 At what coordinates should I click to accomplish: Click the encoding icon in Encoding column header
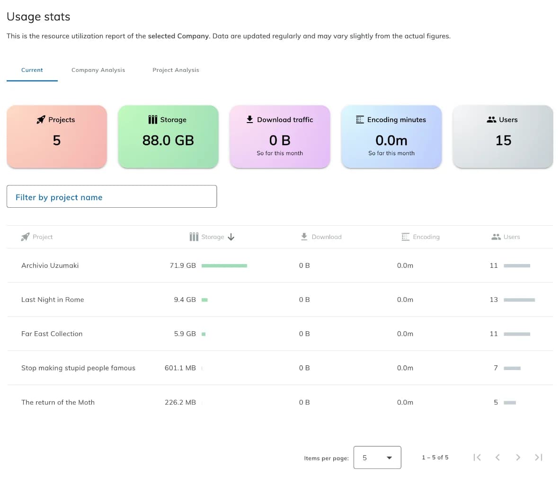click(x=405, y=237)
